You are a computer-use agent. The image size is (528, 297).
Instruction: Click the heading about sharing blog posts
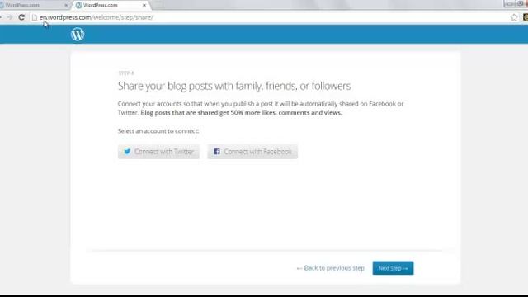(x=234, y=86)
